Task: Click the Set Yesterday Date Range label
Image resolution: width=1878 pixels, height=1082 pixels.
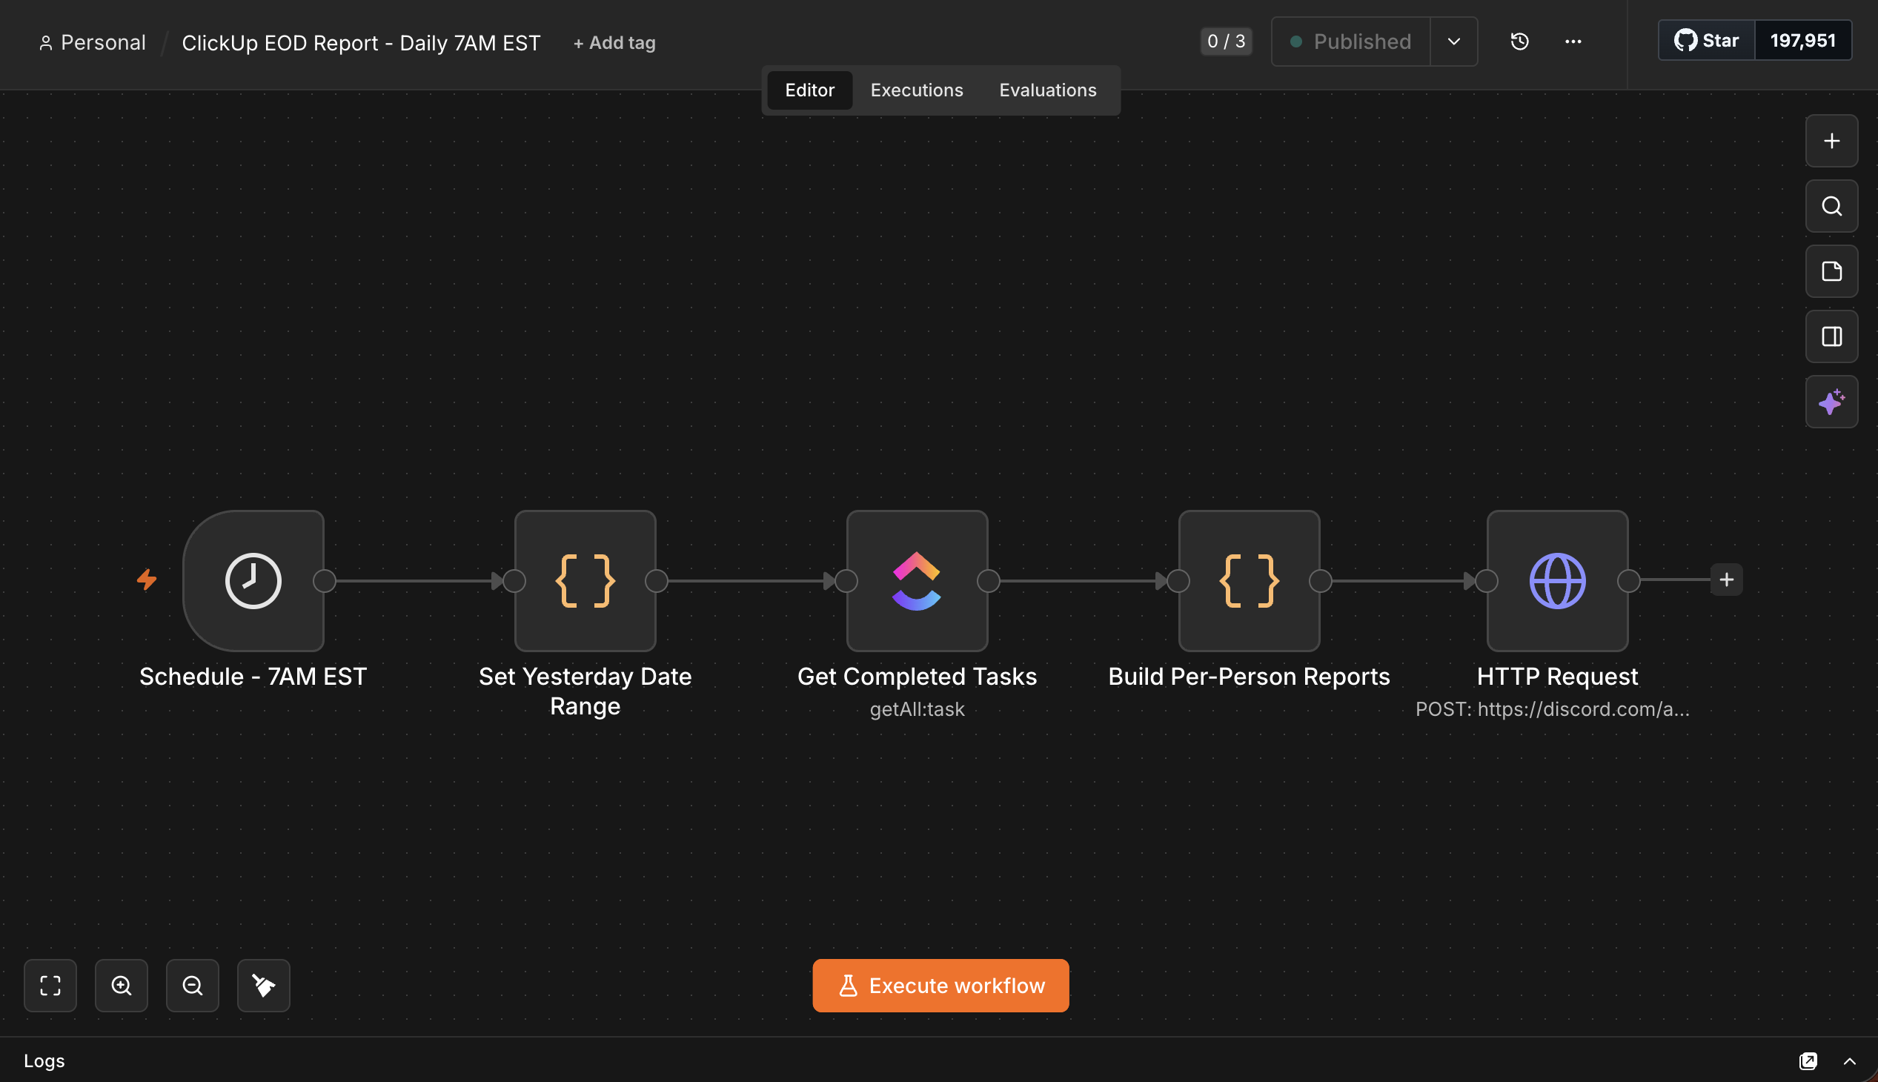Action: coord(585,691)
